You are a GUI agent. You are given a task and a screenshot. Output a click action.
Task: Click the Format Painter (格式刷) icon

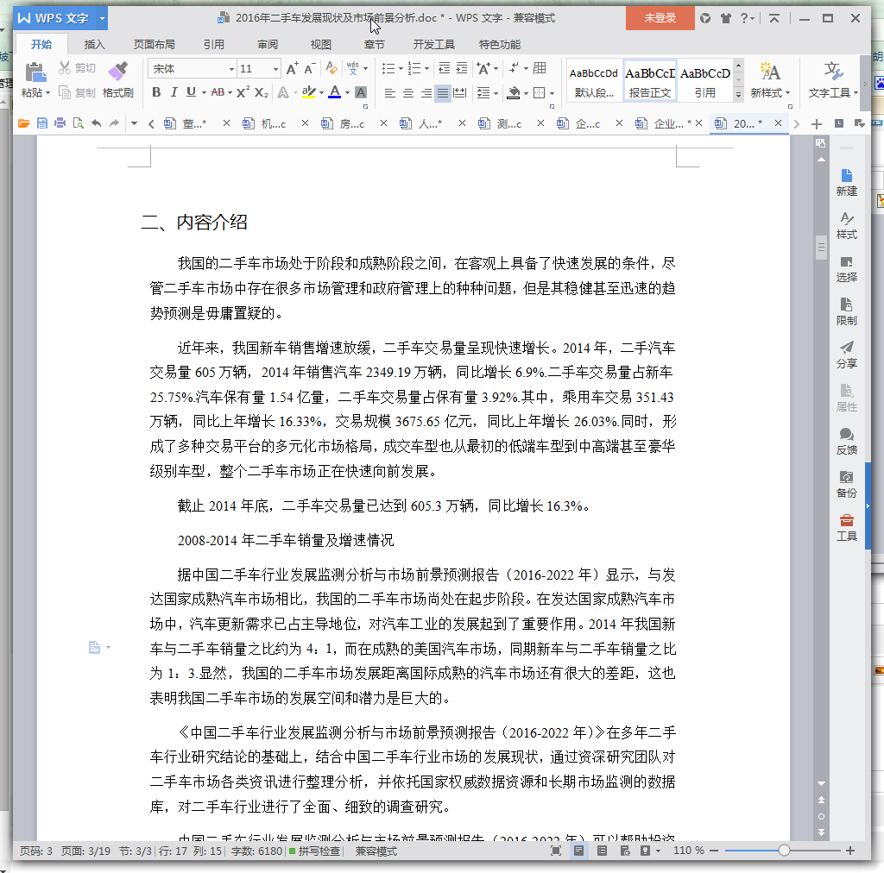[x=117, y=80]
